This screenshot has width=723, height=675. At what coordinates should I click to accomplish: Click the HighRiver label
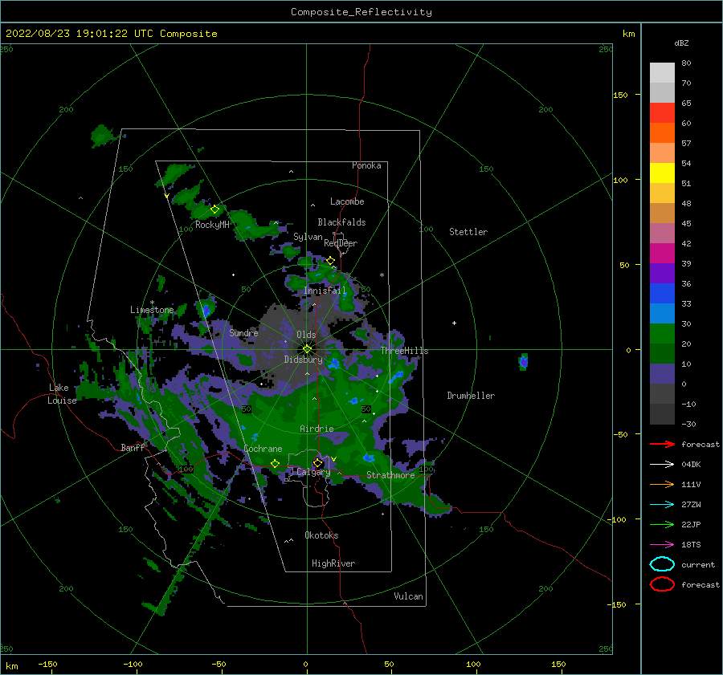333,563
